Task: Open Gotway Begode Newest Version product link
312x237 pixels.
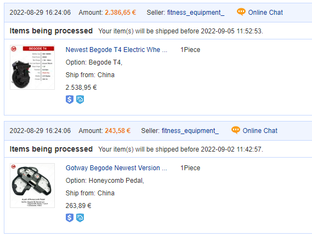Action: tap(116, 168)
